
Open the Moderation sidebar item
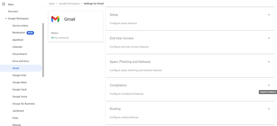click(19, 32)
